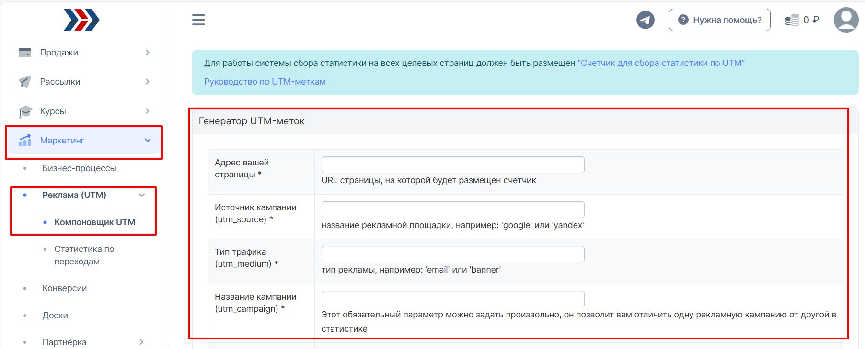Click the user profile avatar
The width and height of the screenshot is (865, 349).
(x=846, y=20)
